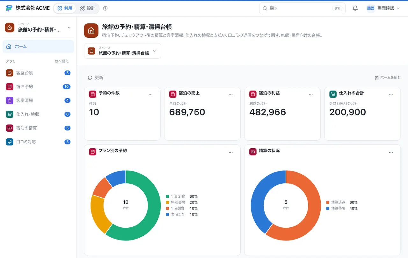
Task: Click the refresh icon next to 更新
Action: coord(90,78)
